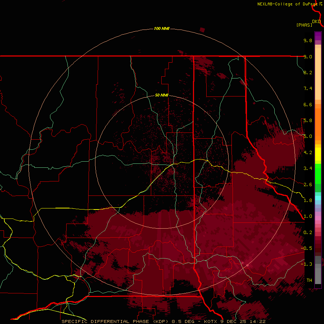Image resolution: width=324 pixels, height=324 pixels.
Task: Click the 5.0 value on the color scale
Action: coord(308,136)
